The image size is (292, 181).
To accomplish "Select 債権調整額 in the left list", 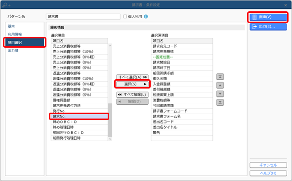I will pos(80,100).
